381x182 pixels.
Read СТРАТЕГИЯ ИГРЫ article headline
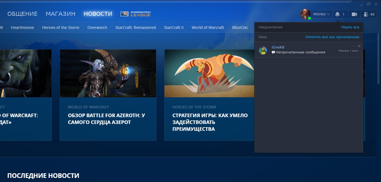point(210,122)
